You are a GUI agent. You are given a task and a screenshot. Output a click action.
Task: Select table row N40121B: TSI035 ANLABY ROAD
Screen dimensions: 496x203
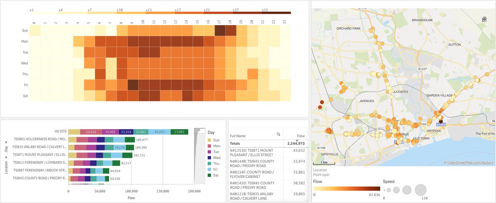point(268,196)
